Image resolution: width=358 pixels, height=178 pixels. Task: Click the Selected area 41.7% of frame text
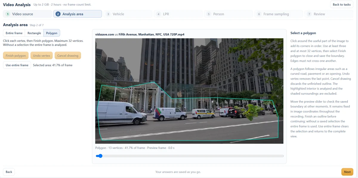(x=53, y=65)
